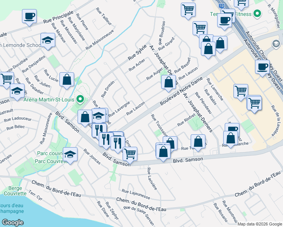This screenshot has height=227, width=283.
Task: Click the school marker above Blvd. Samson's western end
Action: pyautogui.click(x=17, y=91)
